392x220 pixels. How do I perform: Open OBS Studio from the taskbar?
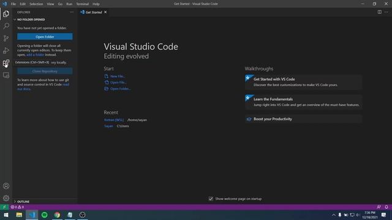[83, 215]
